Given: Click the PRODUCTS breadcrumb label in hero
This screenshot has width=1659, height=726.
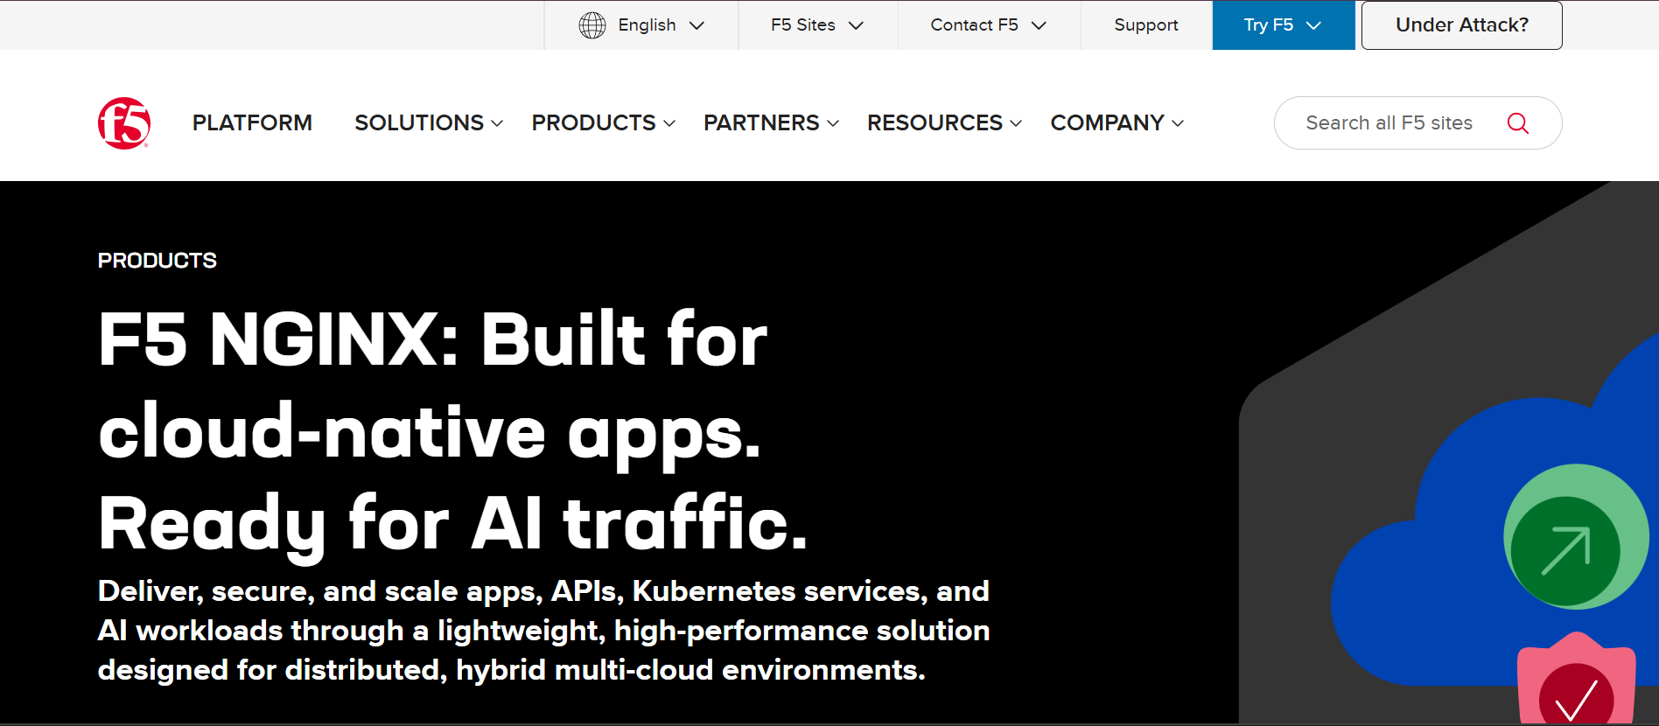Looking at the screenshot, I should (x=157, y=261).
